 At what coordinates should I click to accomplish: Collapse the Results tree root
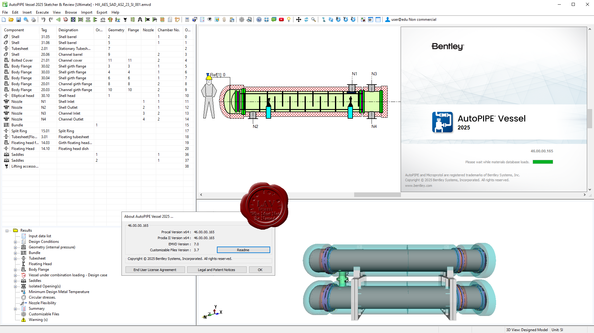point(7,231)
